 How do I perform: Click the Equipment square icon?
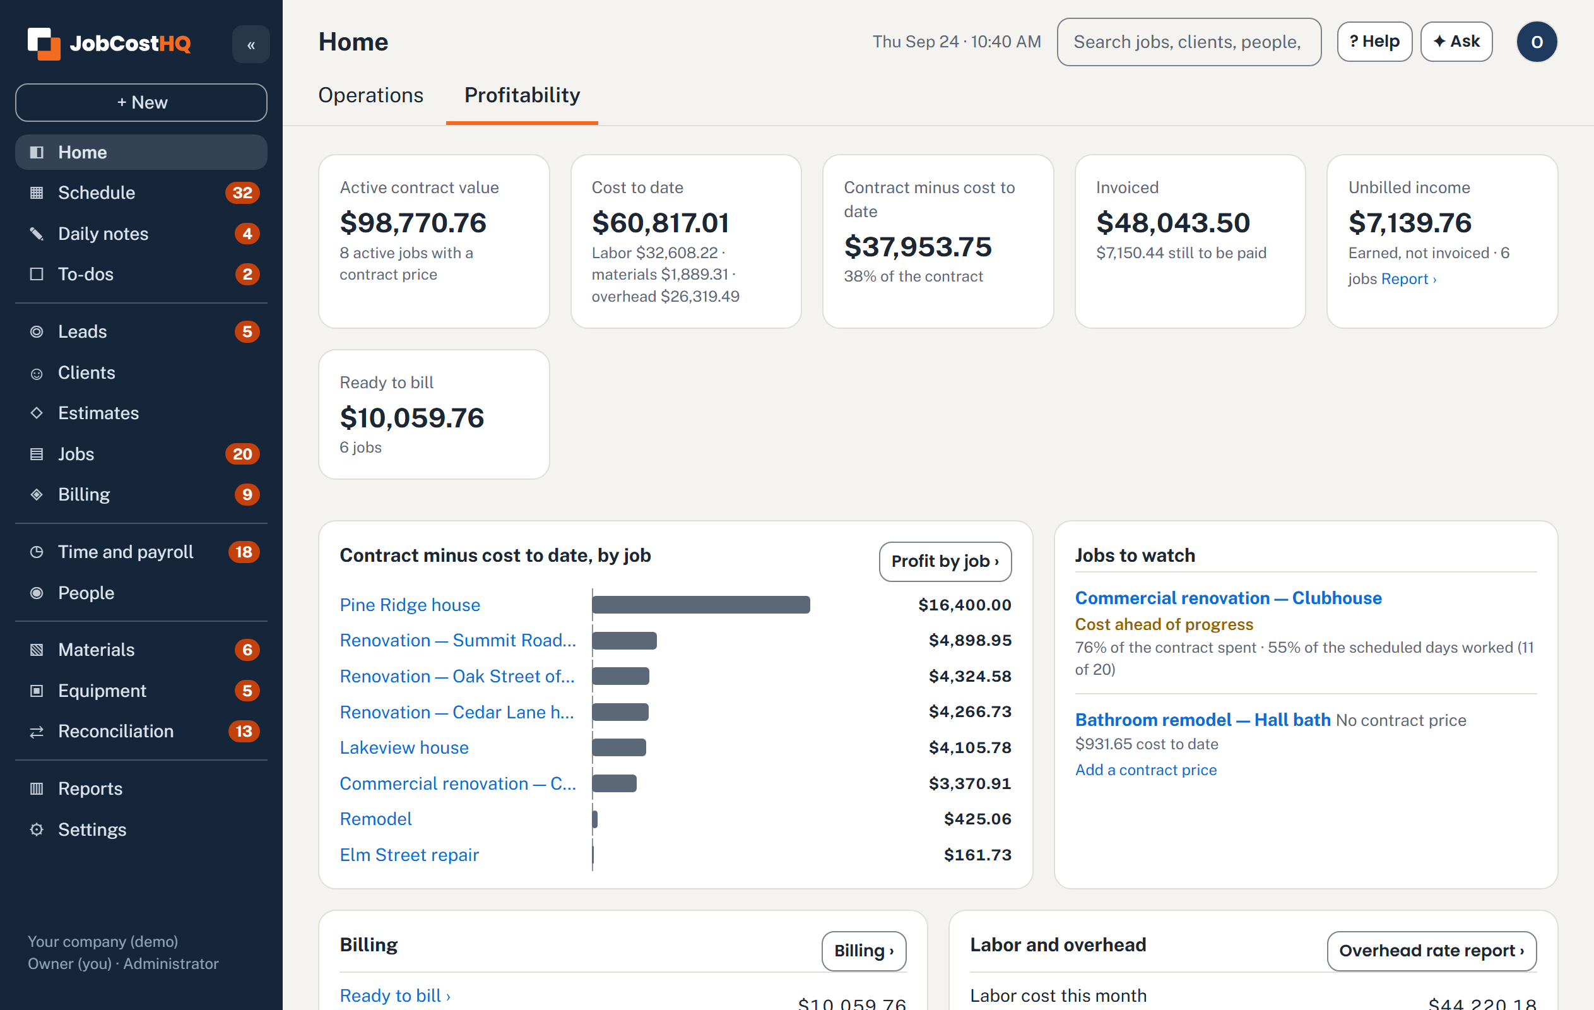(37, 691)
